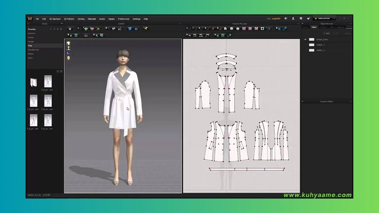
Task: Select the Garment library category
Action: tap(31, 33)
